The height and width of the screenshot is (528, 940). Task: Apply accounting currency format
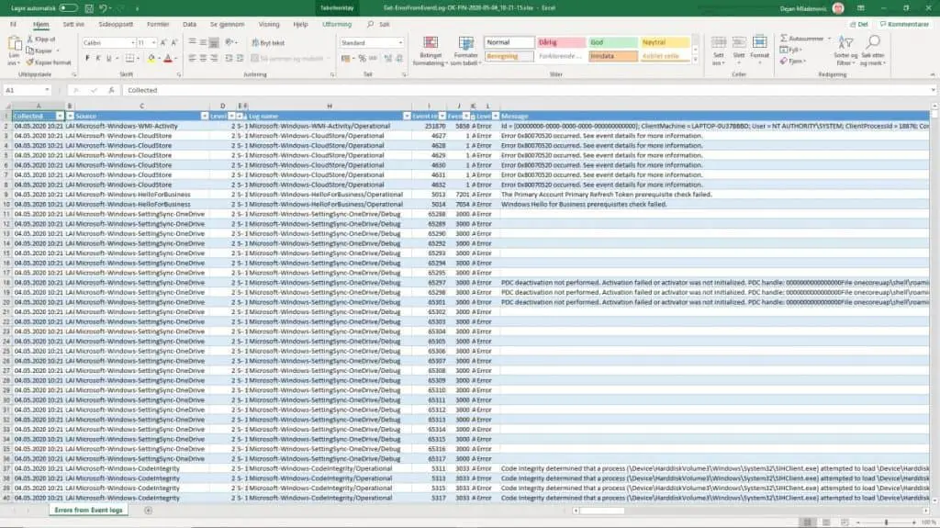(x=346, y=58)
